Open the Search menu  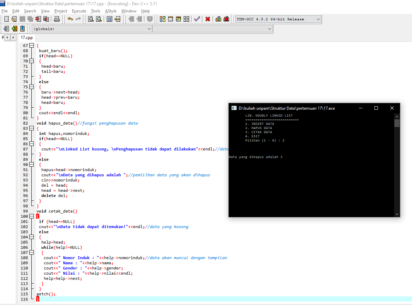click(x=30, y=11)
